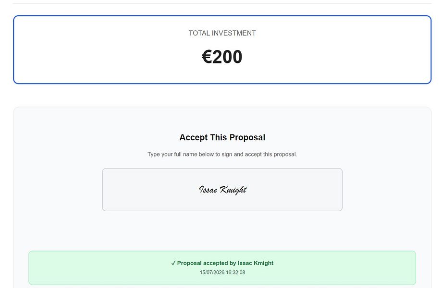Click the Accept This Proposal heading

coord(222,137)
